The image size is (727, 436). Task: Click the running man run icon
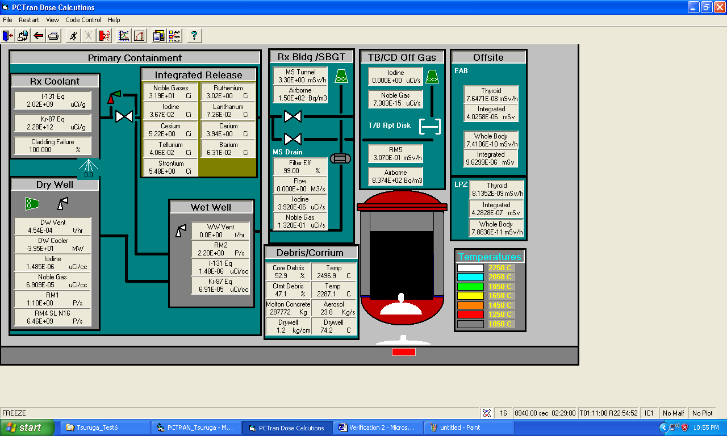pos(73,36)
